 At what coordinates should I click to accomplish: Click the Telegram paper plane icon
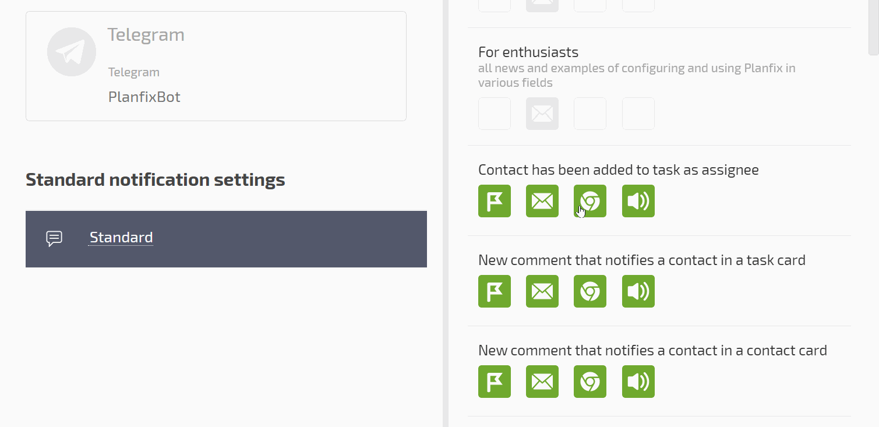[72, 52]
